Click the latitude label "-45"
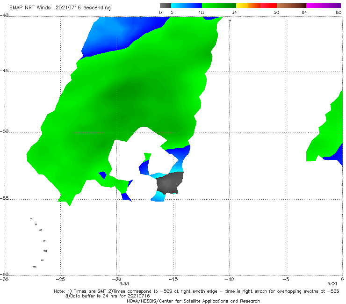This screenshot has height=304, width=346. pos(4,71)
